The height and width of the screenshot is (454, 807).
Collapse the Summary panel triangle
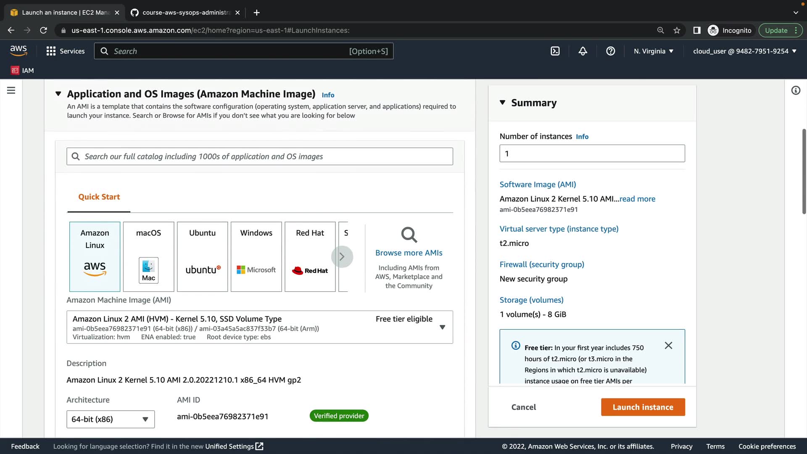click(502, 103)
